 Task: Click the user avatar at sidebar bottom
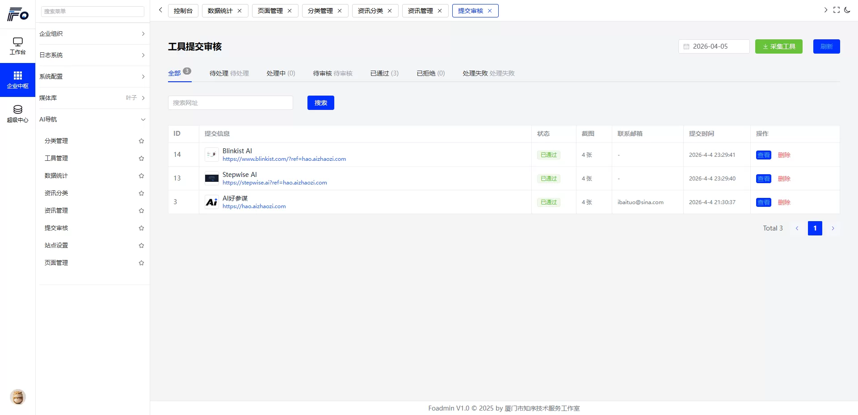17,397
